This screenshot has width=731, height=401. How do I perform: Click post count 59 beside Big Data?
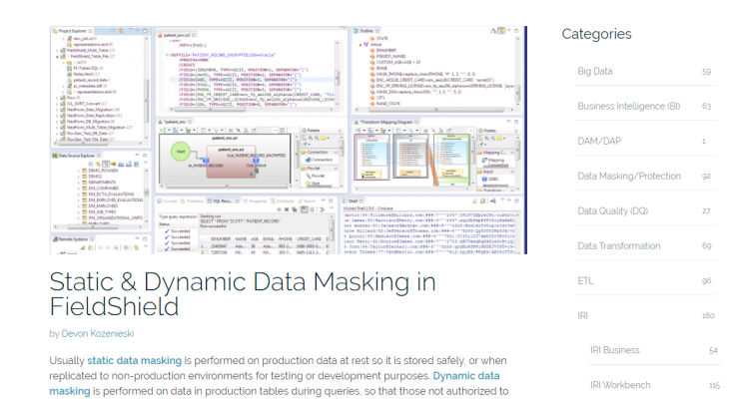706,72
